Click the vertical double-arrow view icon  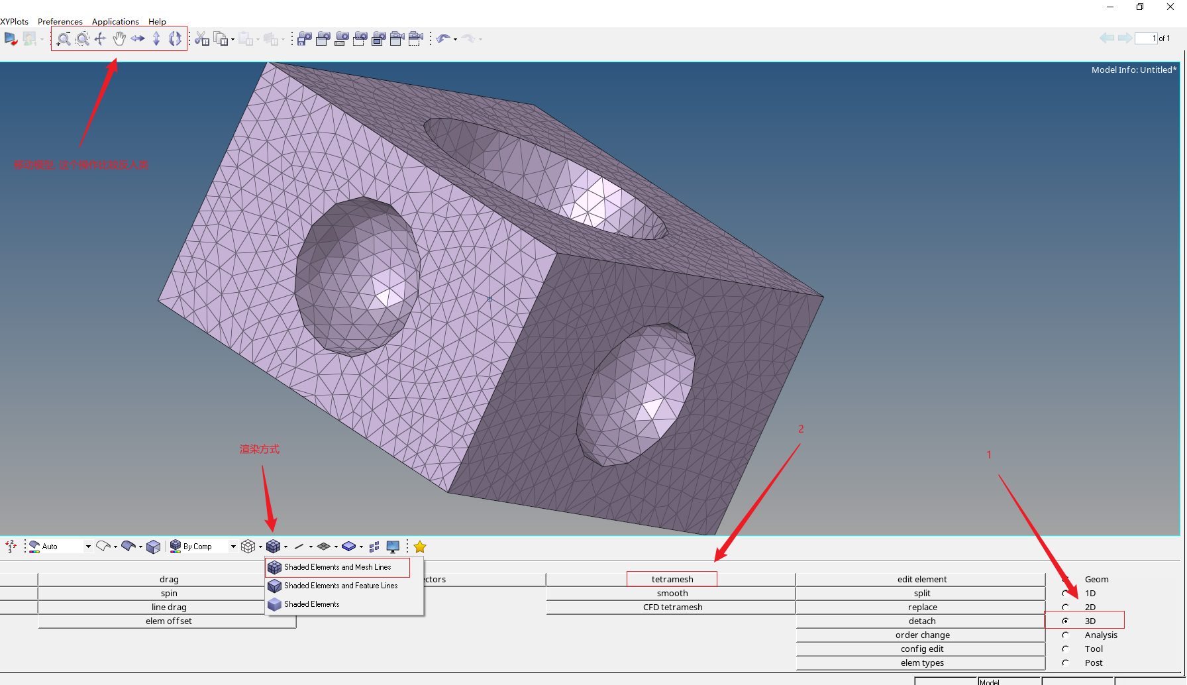tap(156, 39)
